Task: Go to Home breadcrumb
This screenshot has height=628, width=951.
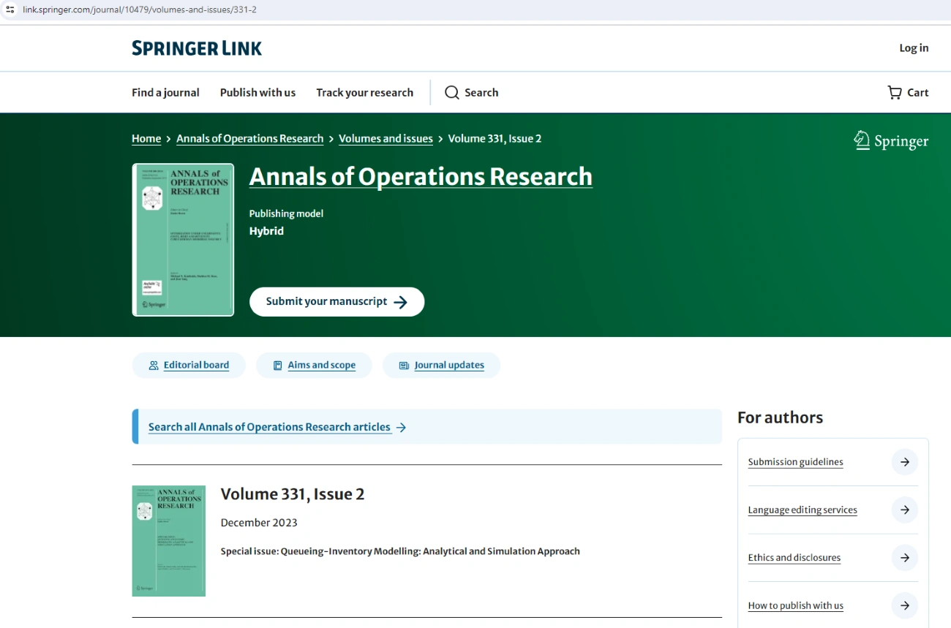Action: pyautogui.click(x=146, y=138)
